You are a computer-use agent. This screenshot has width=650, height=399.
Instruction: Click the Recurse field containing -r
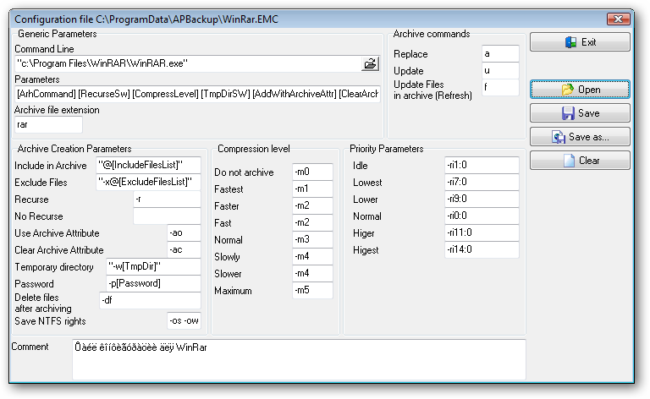coord(167,199)
